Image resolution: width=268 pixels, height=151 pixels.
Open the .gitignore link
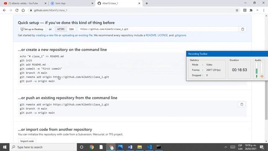pyautogui.click(x=180, y=35)
